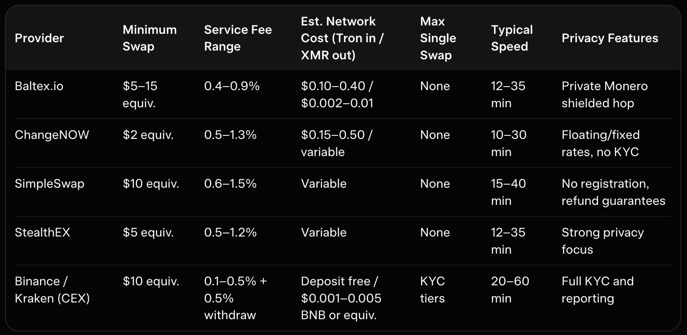
Task: Click the Typical Speed column header
Action: (x=512, y=38)
